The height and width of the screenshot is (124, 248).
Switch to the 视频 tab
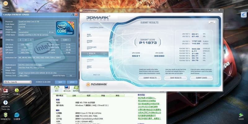[88, 95]
